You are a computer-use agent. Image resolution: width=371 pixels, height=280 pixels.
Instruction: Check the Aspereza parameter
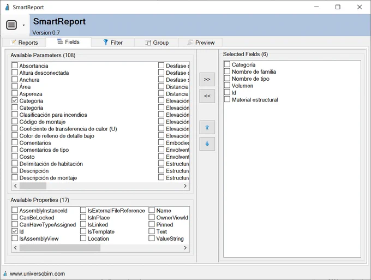coord(15,93)
